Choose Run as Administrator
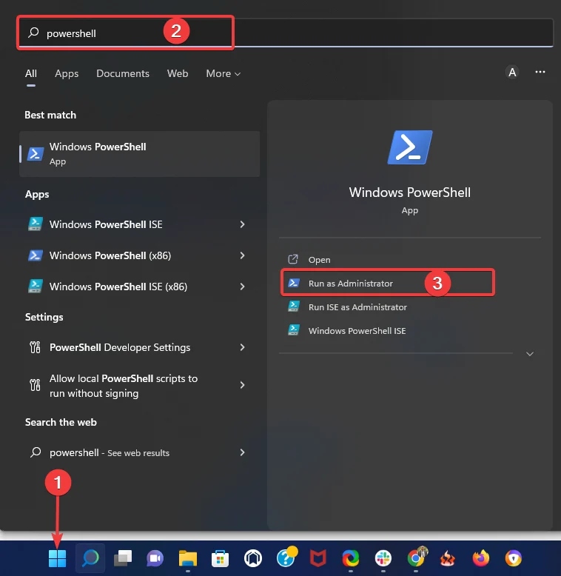Viewport: 561px width, 576px height. point(388,284)
